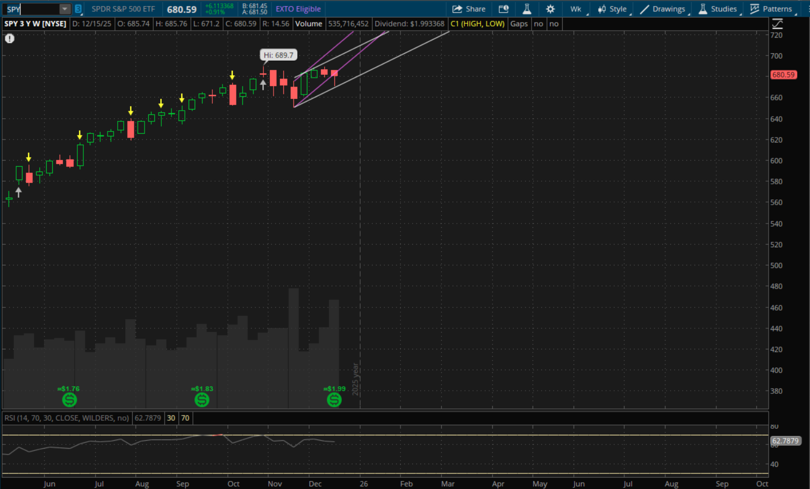Click the $1.83 dividend marker icon
The height and width of the screenshot is (489, 810).
[202, 399]
